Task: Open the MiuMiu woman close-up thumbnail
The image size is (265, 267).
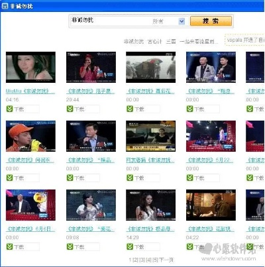Action: click(x=30, y=68)
